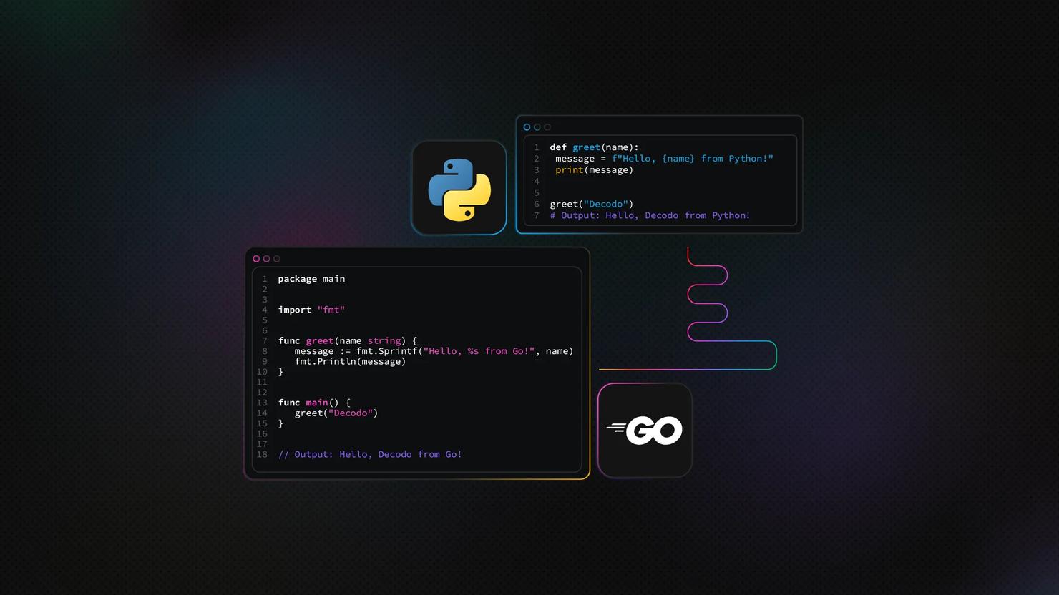The height and width of the screenshot is (595, 1059).
Task: Click the Python f-string message assignment
Action: [x=664, y=159]
